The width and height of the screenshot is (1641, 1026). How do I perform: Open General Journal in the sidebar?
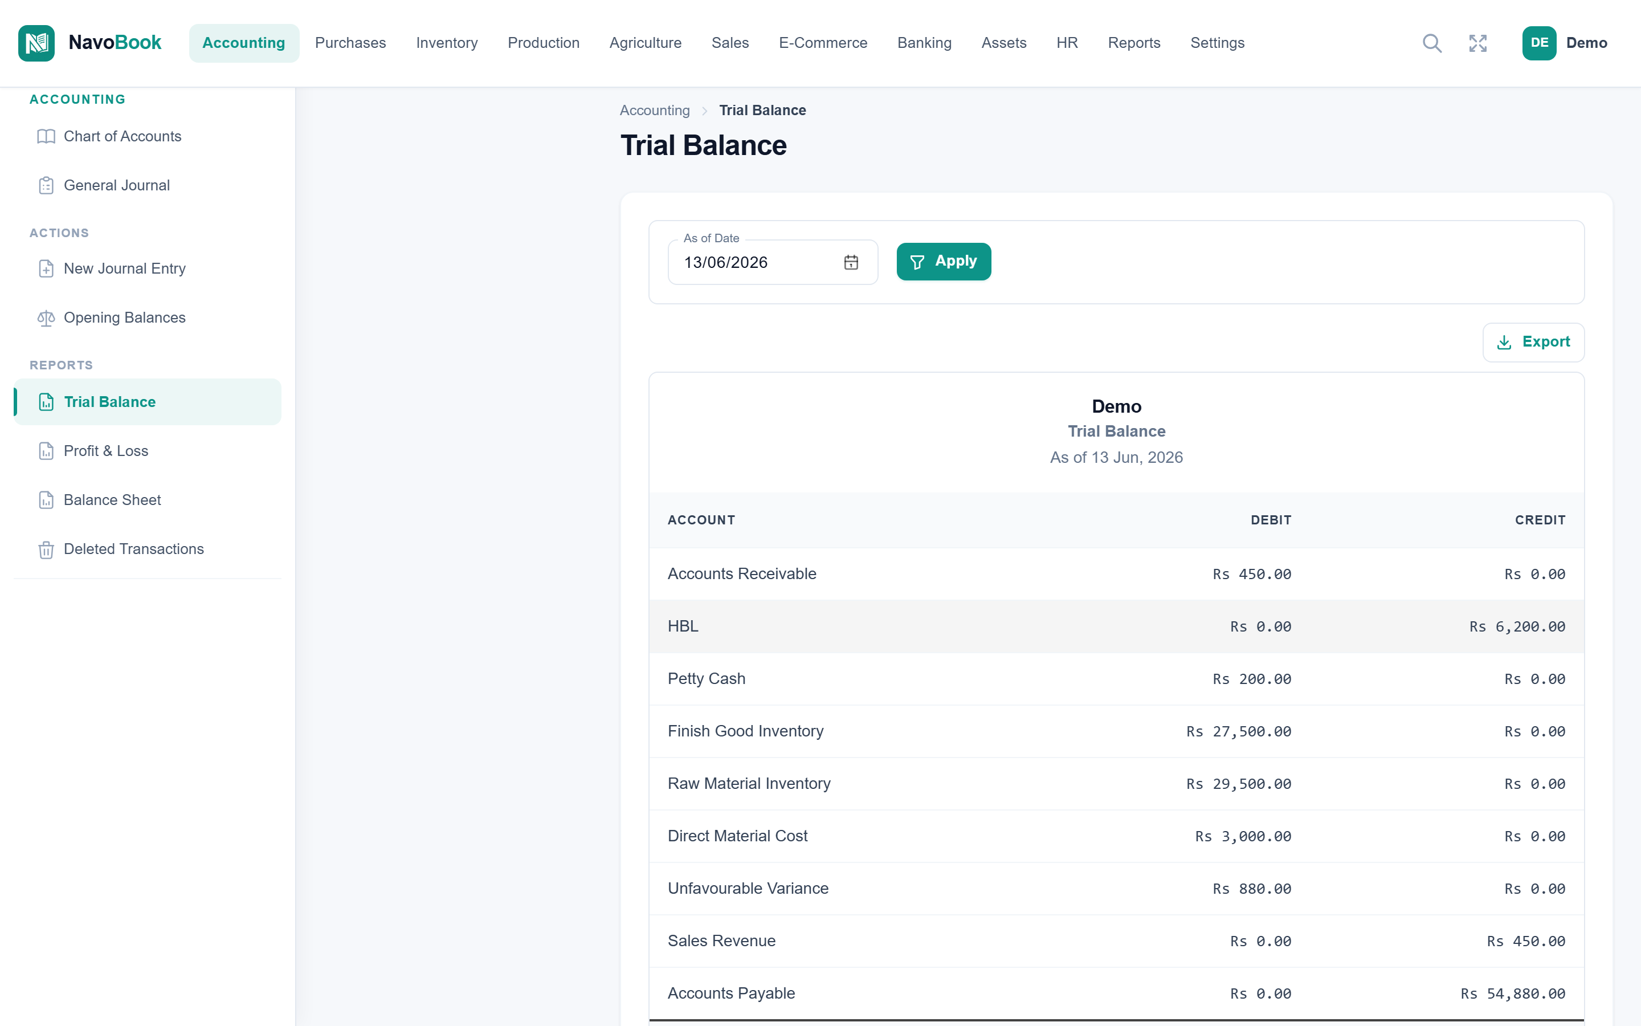click(147, 185)
